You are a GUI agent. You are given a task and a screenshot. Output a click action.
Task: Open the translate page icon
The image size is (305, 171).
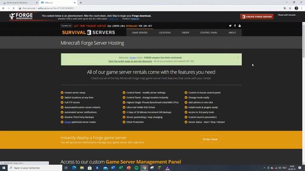285,8
